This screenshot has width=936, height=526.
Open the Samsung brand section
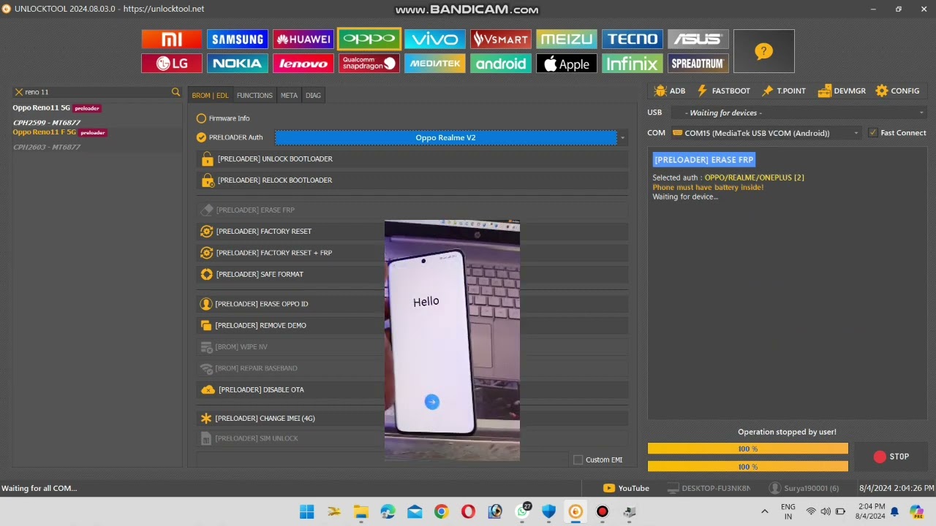click(x=237, y=39)
